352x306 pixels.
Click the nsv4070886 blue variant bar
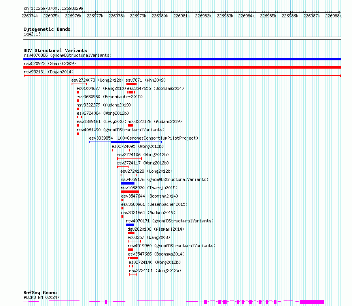(x=182, y=59)
